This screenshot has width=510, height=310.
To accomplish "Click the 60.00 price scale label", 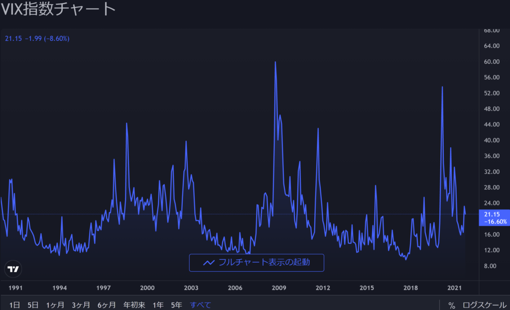I will pyautogui.click(x=492, y=62).
